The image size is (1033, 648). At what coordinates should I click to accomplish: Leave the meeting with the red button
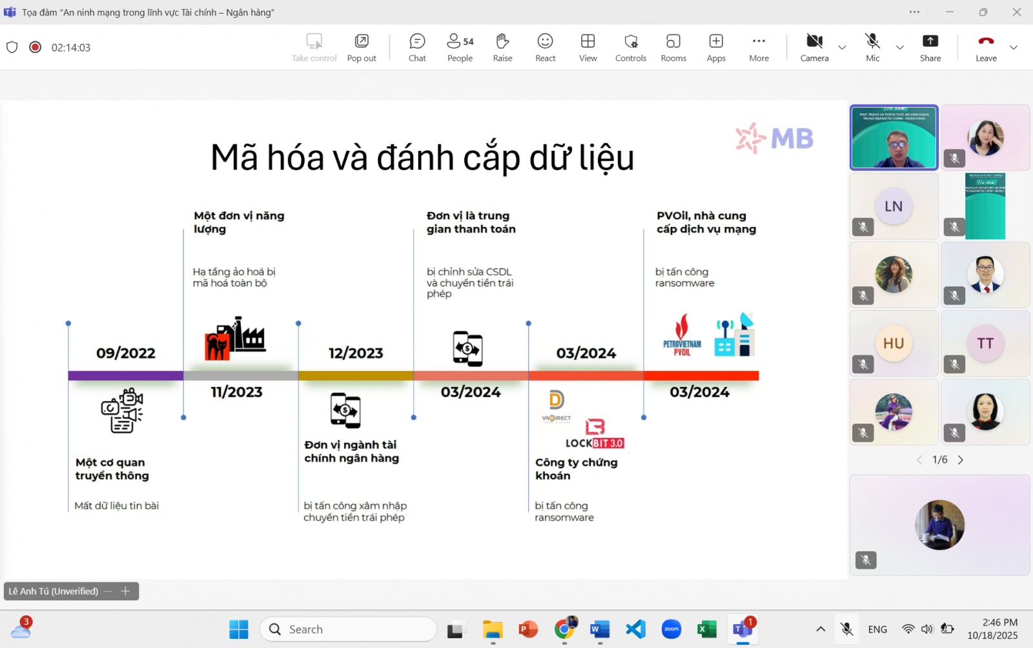point(986,48)
